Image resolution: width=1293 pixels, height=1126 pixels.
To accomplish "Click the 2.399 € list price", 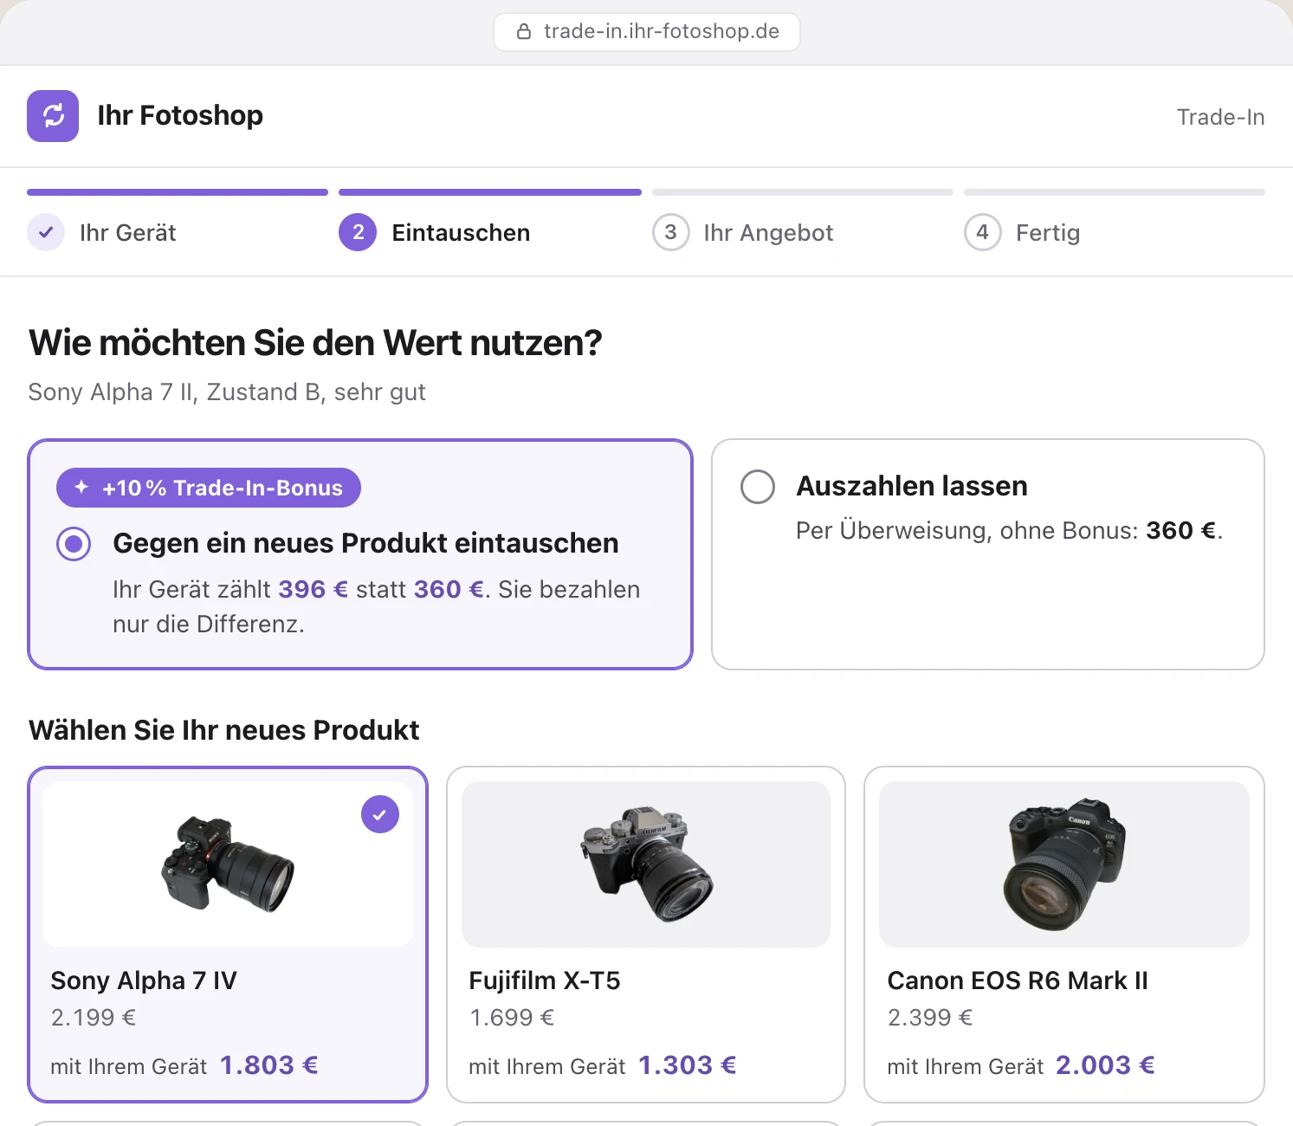I will pos(930,1017).
